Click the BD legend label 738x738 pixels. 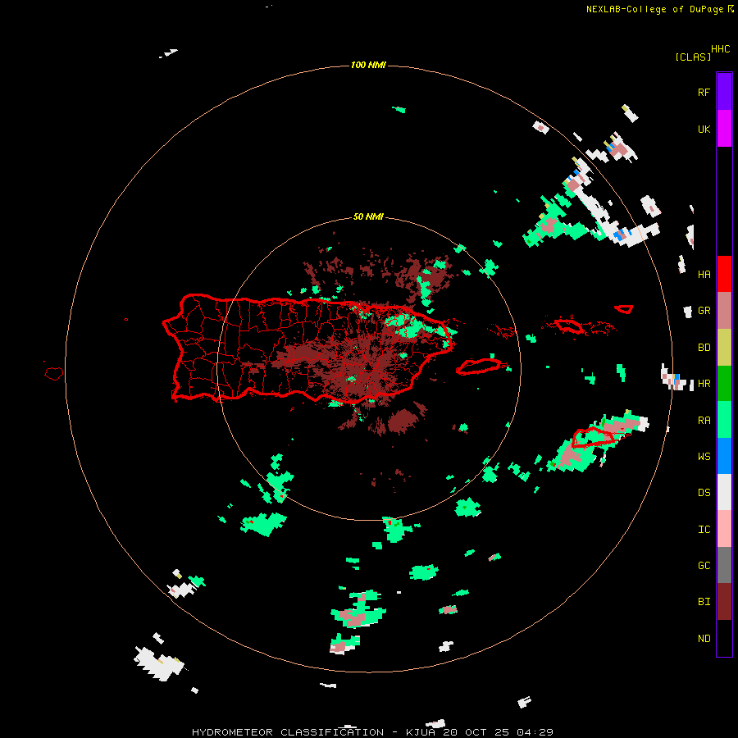704,348
